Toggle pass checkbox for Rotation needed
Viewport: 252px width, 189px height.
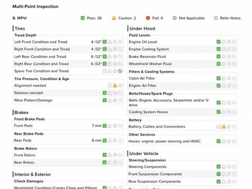click(x=104, y=93)
